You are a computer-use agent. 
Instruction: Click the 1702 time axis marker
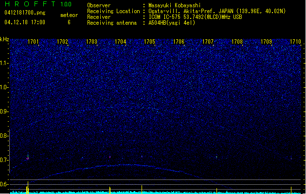(62, 42)
